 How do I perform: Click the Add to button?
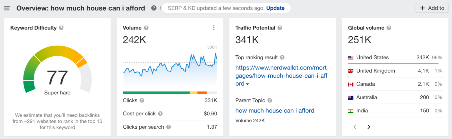click(x=432, y=8)
